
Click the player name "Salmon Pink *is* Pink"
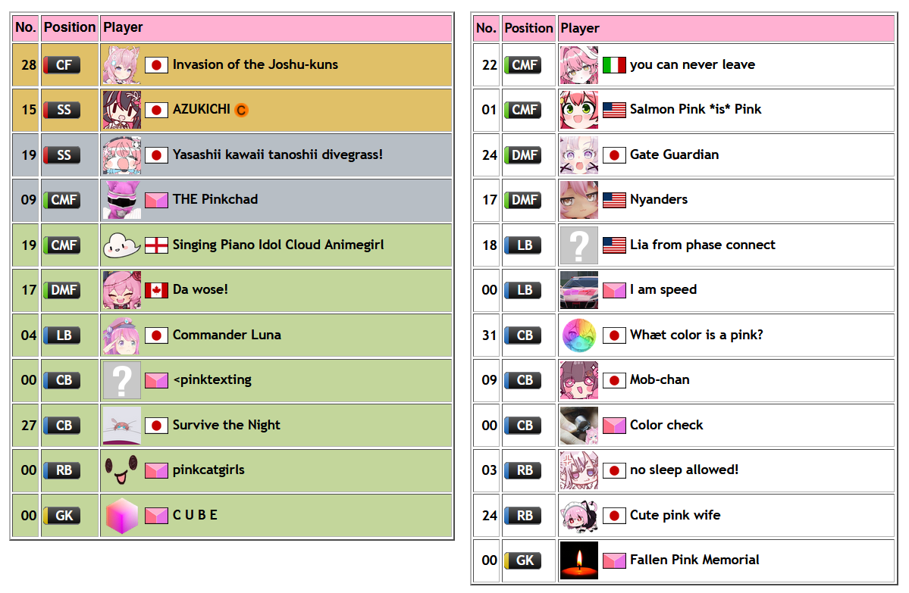coord(696,110)
